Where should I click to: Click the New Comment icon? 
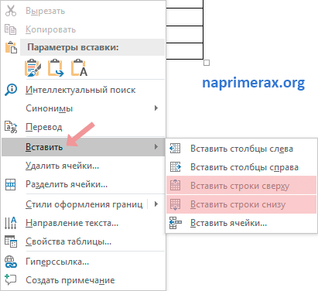[11, 280]
